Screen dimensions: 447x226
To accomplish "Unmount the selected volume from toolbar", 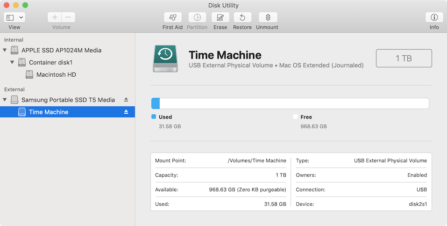I will click(268, 18).
